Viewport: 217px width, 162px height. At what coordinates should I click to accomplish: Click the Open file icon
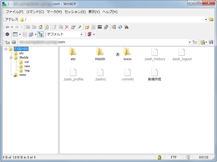[x=60, y=27]
